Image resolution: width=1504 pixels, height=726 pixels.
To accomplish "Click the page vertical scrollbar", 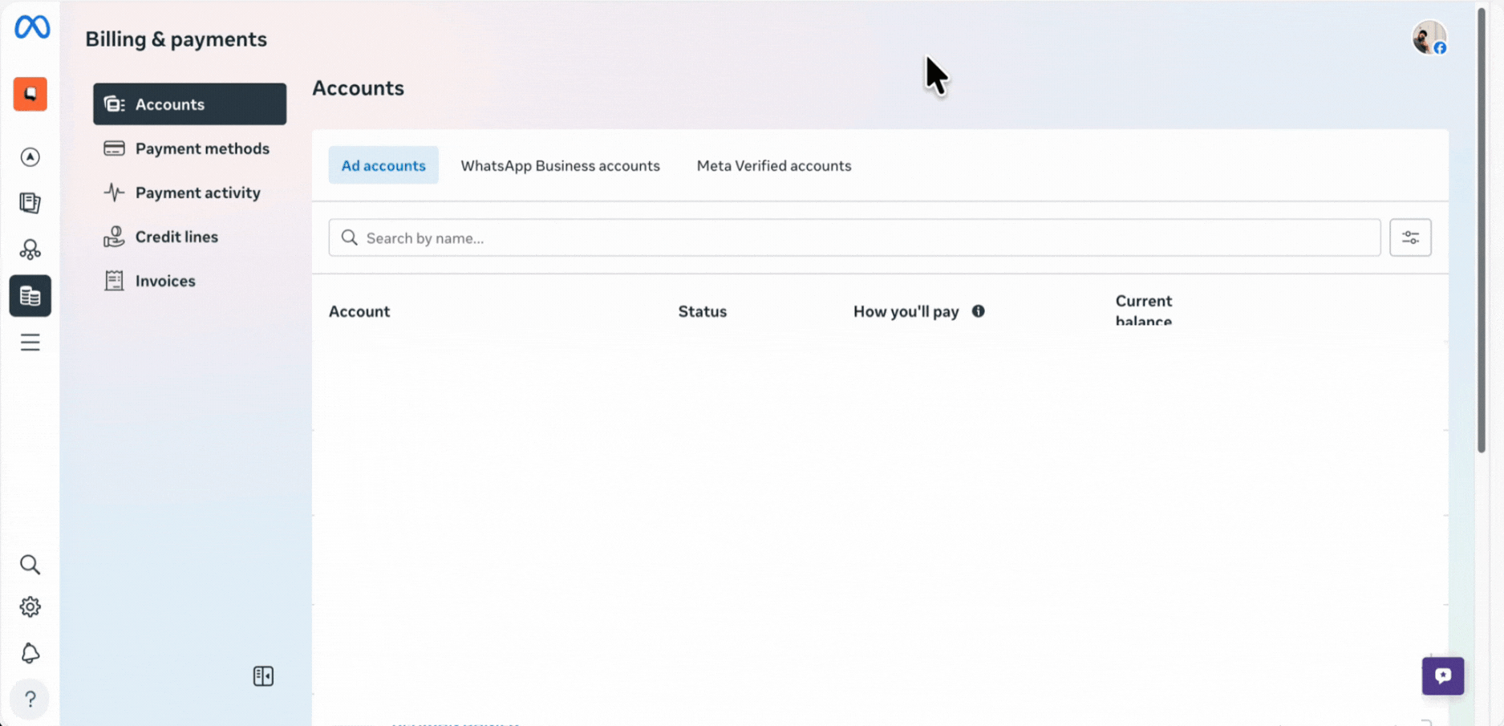I will tap(1482, 231).
